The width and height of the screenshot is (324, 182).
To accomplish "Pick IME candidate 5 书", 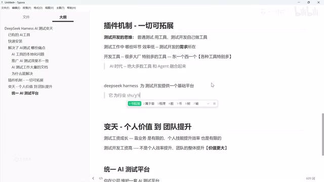I will pos(179,104).
